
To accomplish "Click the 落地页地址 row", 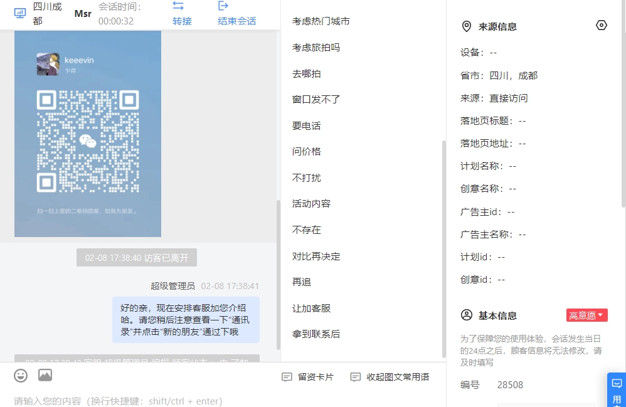I will pyautogui.click(x=493, y=143).
